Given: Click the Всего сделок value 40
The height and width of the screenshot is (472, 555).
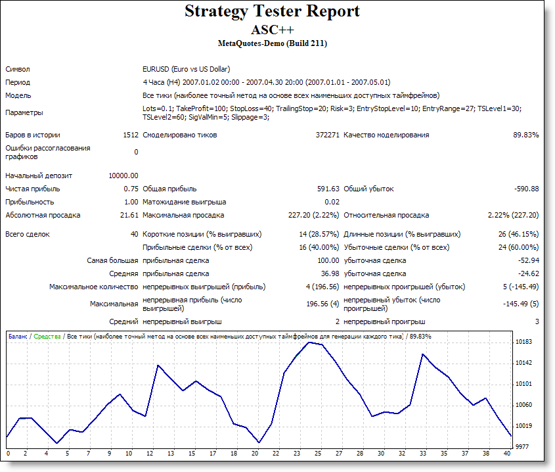Looking at the screenshot, I should coord(135,234).
